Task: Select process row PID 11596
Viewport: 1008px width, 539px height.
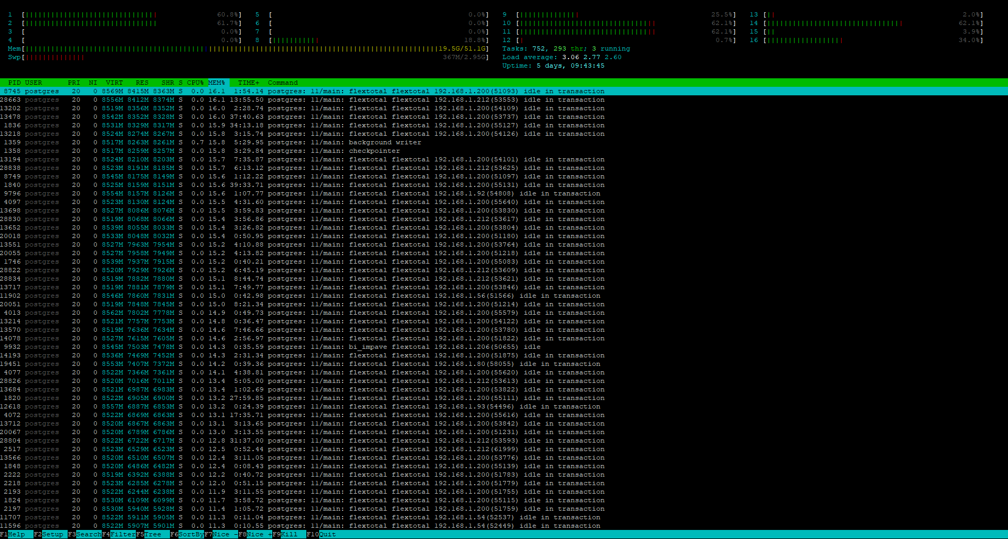Action: [504, 526]
